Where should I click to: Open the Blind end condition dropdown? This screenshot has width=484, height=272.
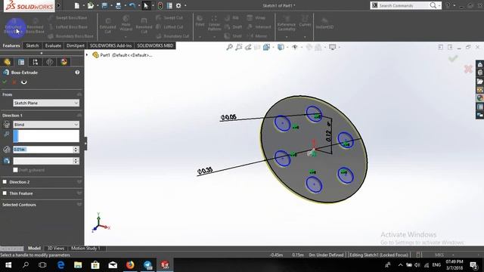point(46,124)
